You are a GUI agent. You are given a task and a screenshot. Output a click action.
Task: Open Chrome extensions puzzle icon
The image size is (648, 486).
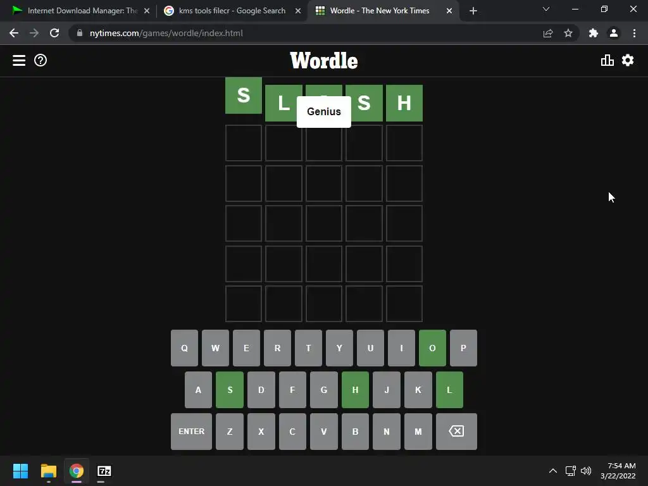[x=594, y=33]
